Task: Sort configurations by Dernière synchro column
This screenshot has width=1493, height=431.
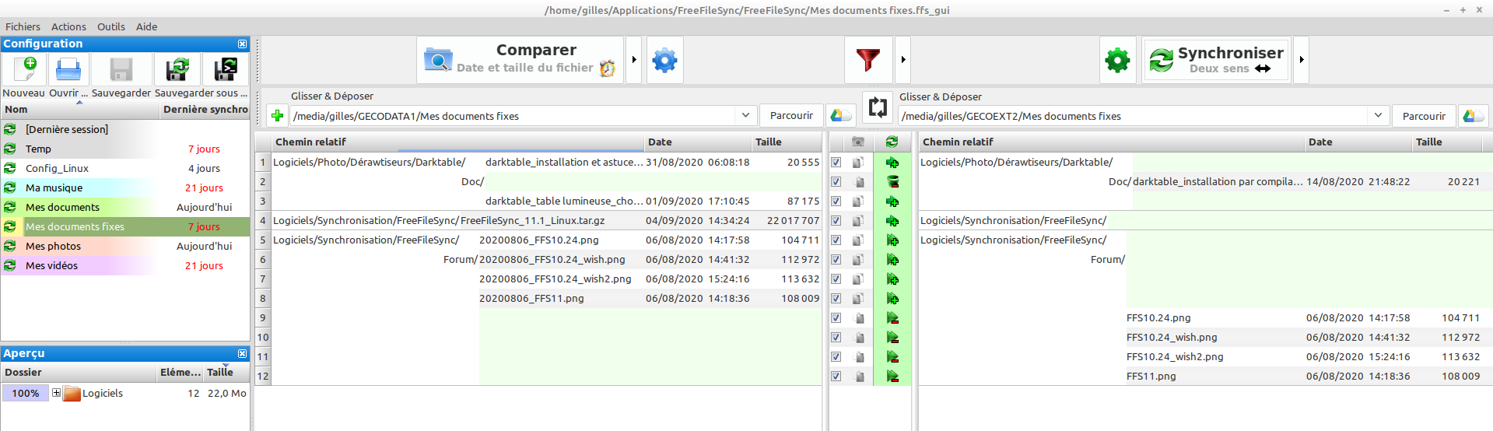Action: (205, 110)
